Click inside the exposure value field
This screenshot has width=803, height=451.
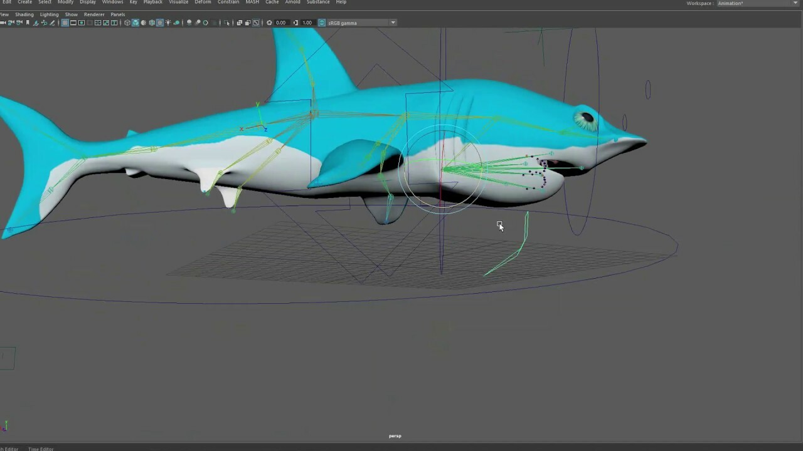click(280, 23)
